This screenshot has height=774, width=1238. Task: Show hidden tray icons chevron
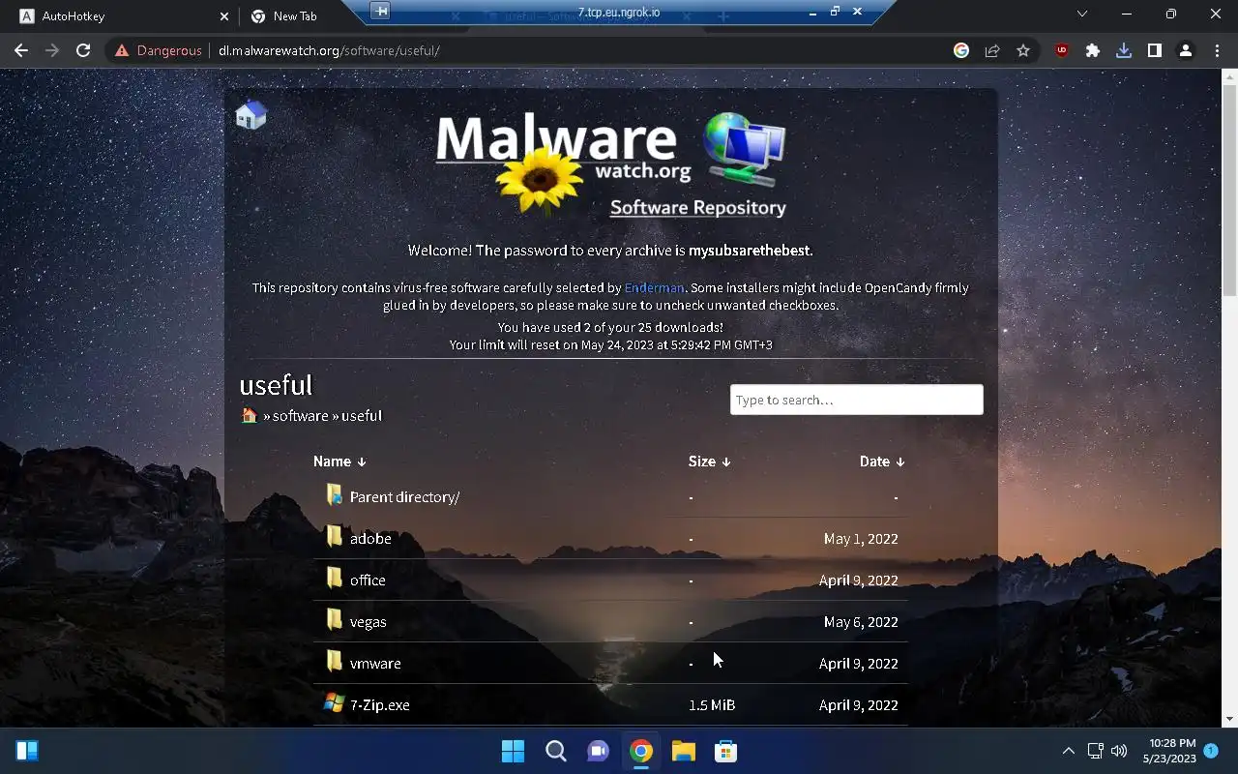[1068, 751]
